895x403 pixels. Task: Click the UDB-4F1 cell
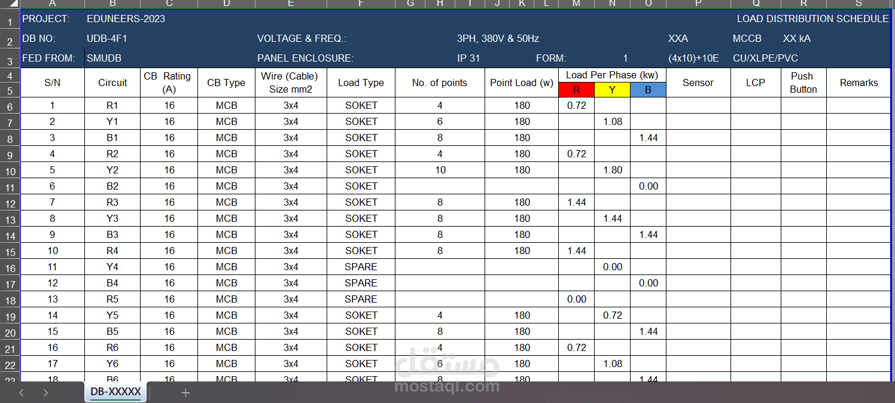(106, 38)
